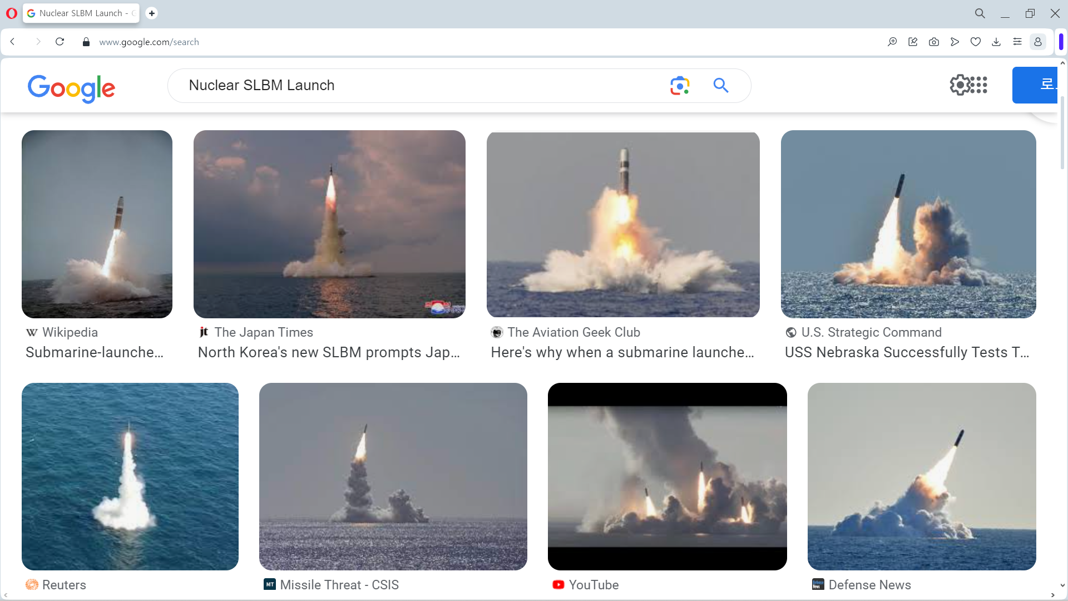Go back to previous page
The width and height of the screenshot is (1068, 601).
tap(13, 42)
